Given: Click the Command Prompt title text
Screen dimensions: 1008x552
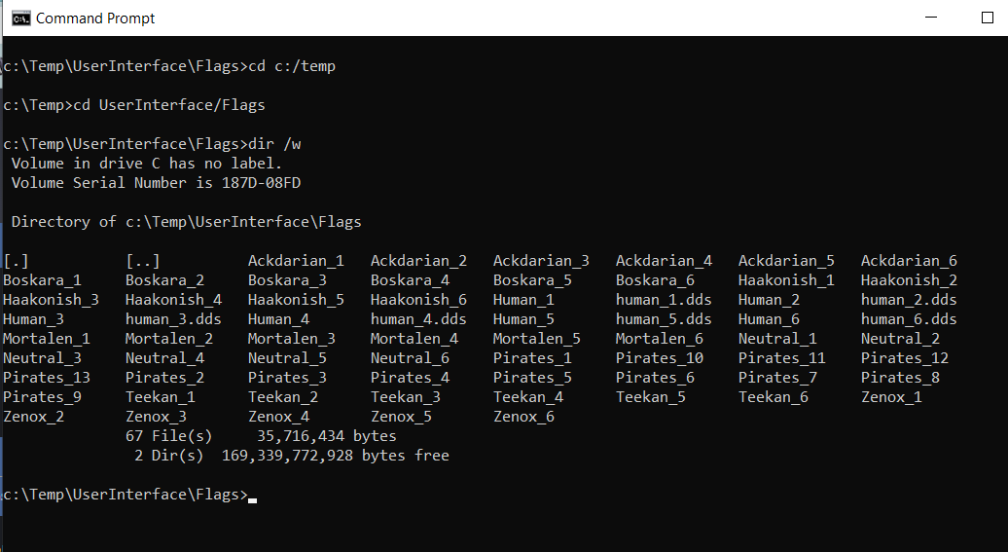Looking at the screenshot, I should 95,18.
